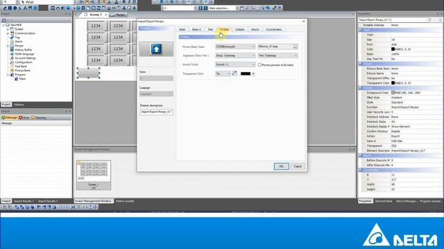Filter the output by Error
This screenshot has height=249, width=444.
24,118
